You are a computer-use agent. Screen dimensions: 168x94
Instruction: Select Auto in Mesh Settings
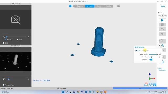[x=138, y=51]
